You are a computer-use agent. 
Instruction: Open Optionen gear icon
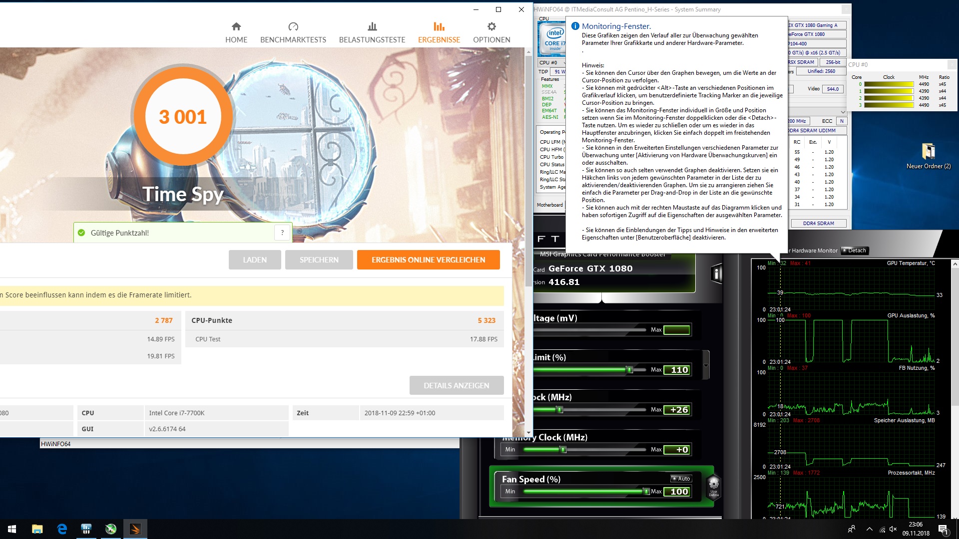click(x=491, y=26)
